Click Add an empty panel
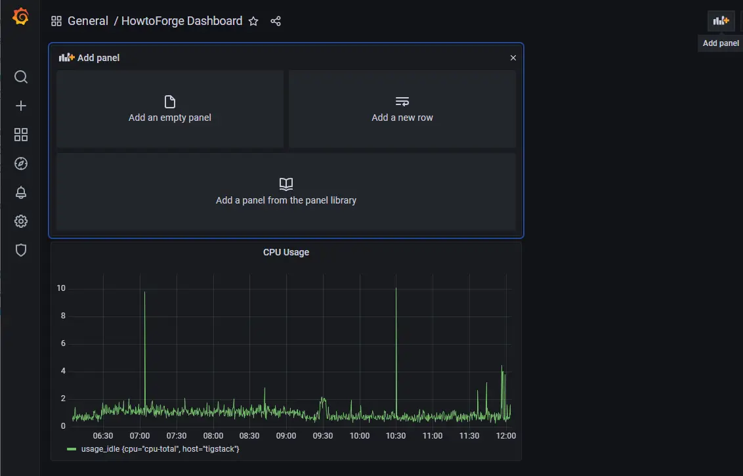Viewport: 743px width, 476px height. pos(169,109)
